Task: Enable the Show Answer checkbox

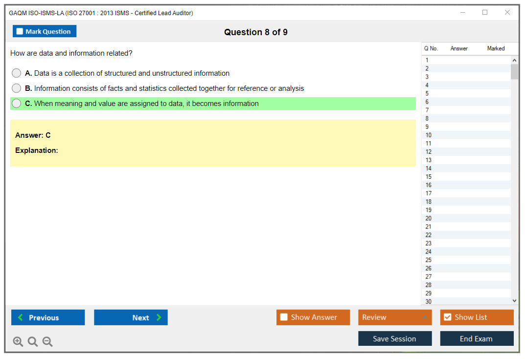Action: coord(284,317)
